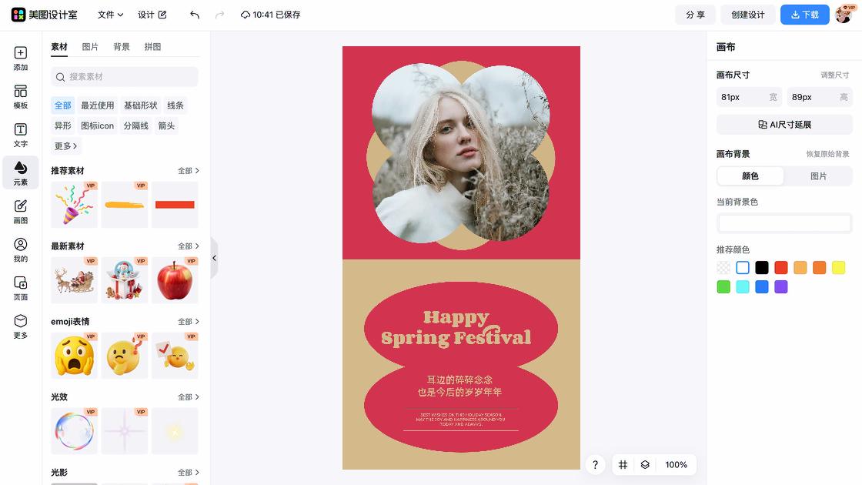Switch to the 拼图 tab
Screen dimensions: 862x485
coord(152,47)
